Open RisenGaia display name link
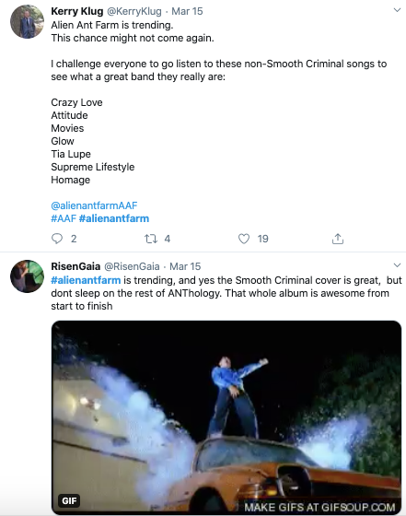Viewport: 406px width, 516px height. pyautogui.click(x=75, y=266)
